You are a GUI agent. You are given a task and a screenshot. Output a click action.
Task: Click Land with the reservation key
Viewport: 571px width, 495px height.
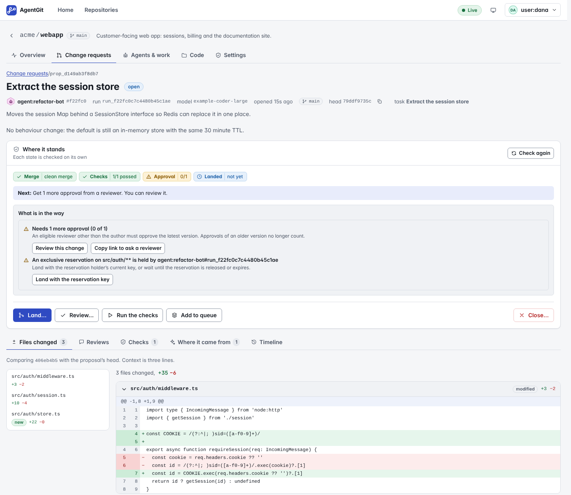73,280
